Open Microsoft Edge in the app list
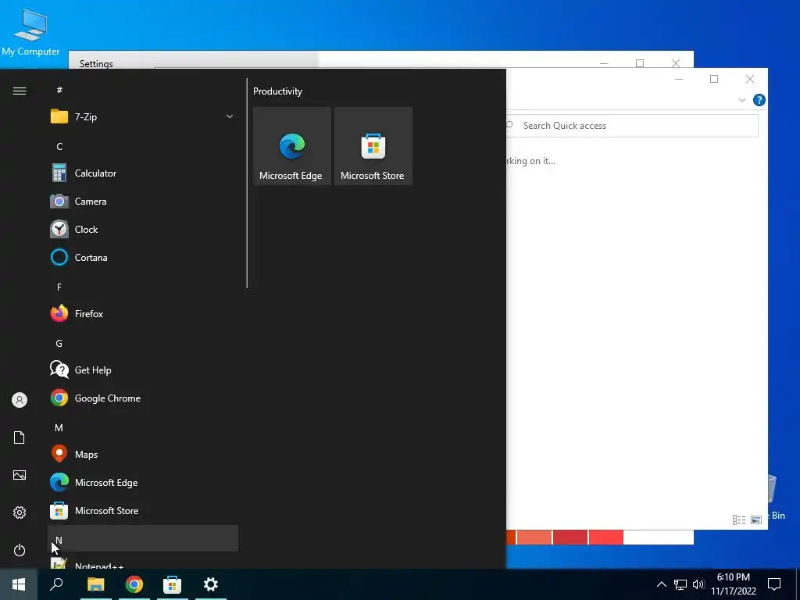Screen dimensions: 800x600 [x=143, y=482]
